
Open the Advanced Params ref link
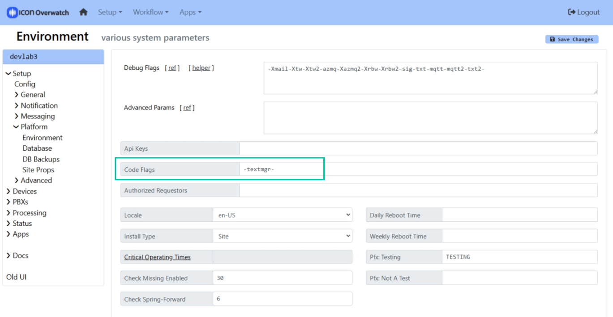tap(187, 108)
